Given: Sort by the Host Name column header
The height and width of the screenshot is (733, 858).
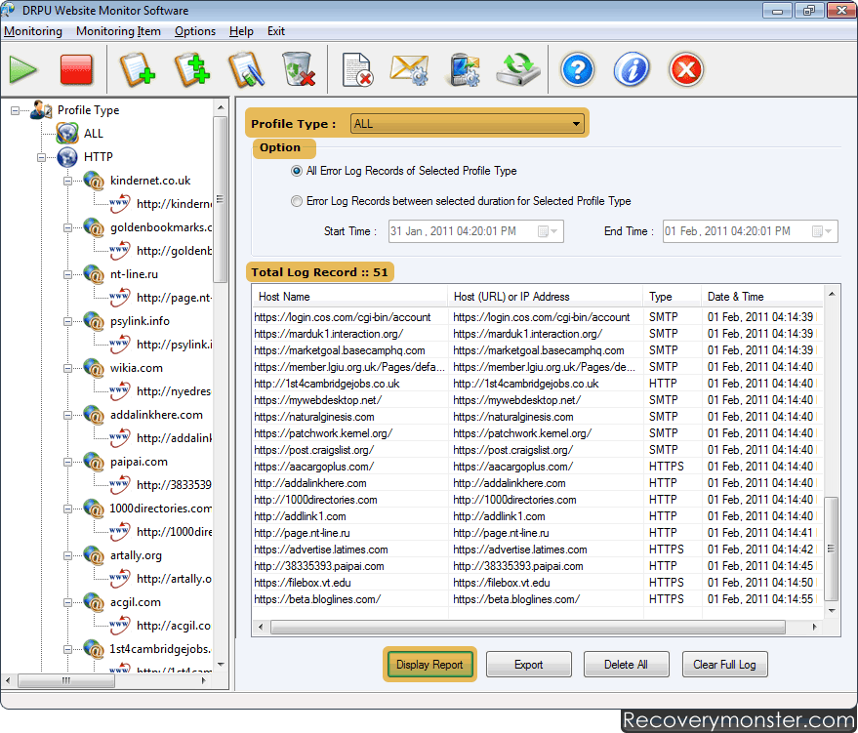Looking at the screenshot, I should pos(349,297).
